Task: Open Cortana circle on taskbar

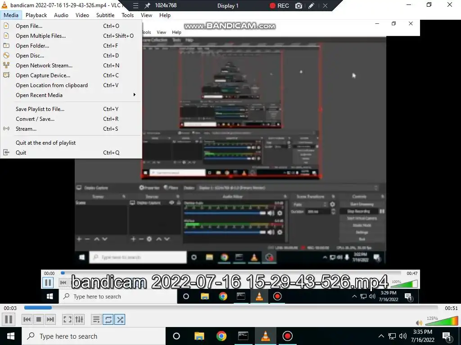Action: point(176,336)
